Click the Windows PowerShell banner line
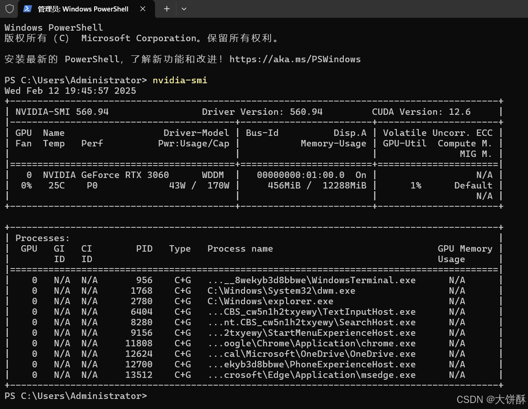Viewport: 528px width, 409px height. [53, 27]
